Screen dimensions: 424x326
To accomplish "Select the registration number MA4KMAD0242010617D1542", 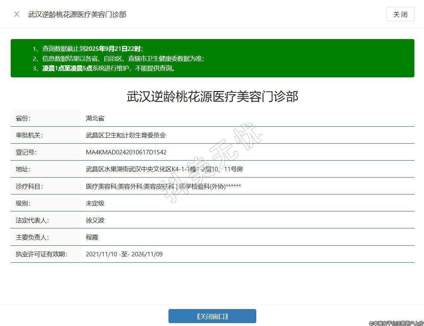I will pyautogui.click(x=126, y=152).
